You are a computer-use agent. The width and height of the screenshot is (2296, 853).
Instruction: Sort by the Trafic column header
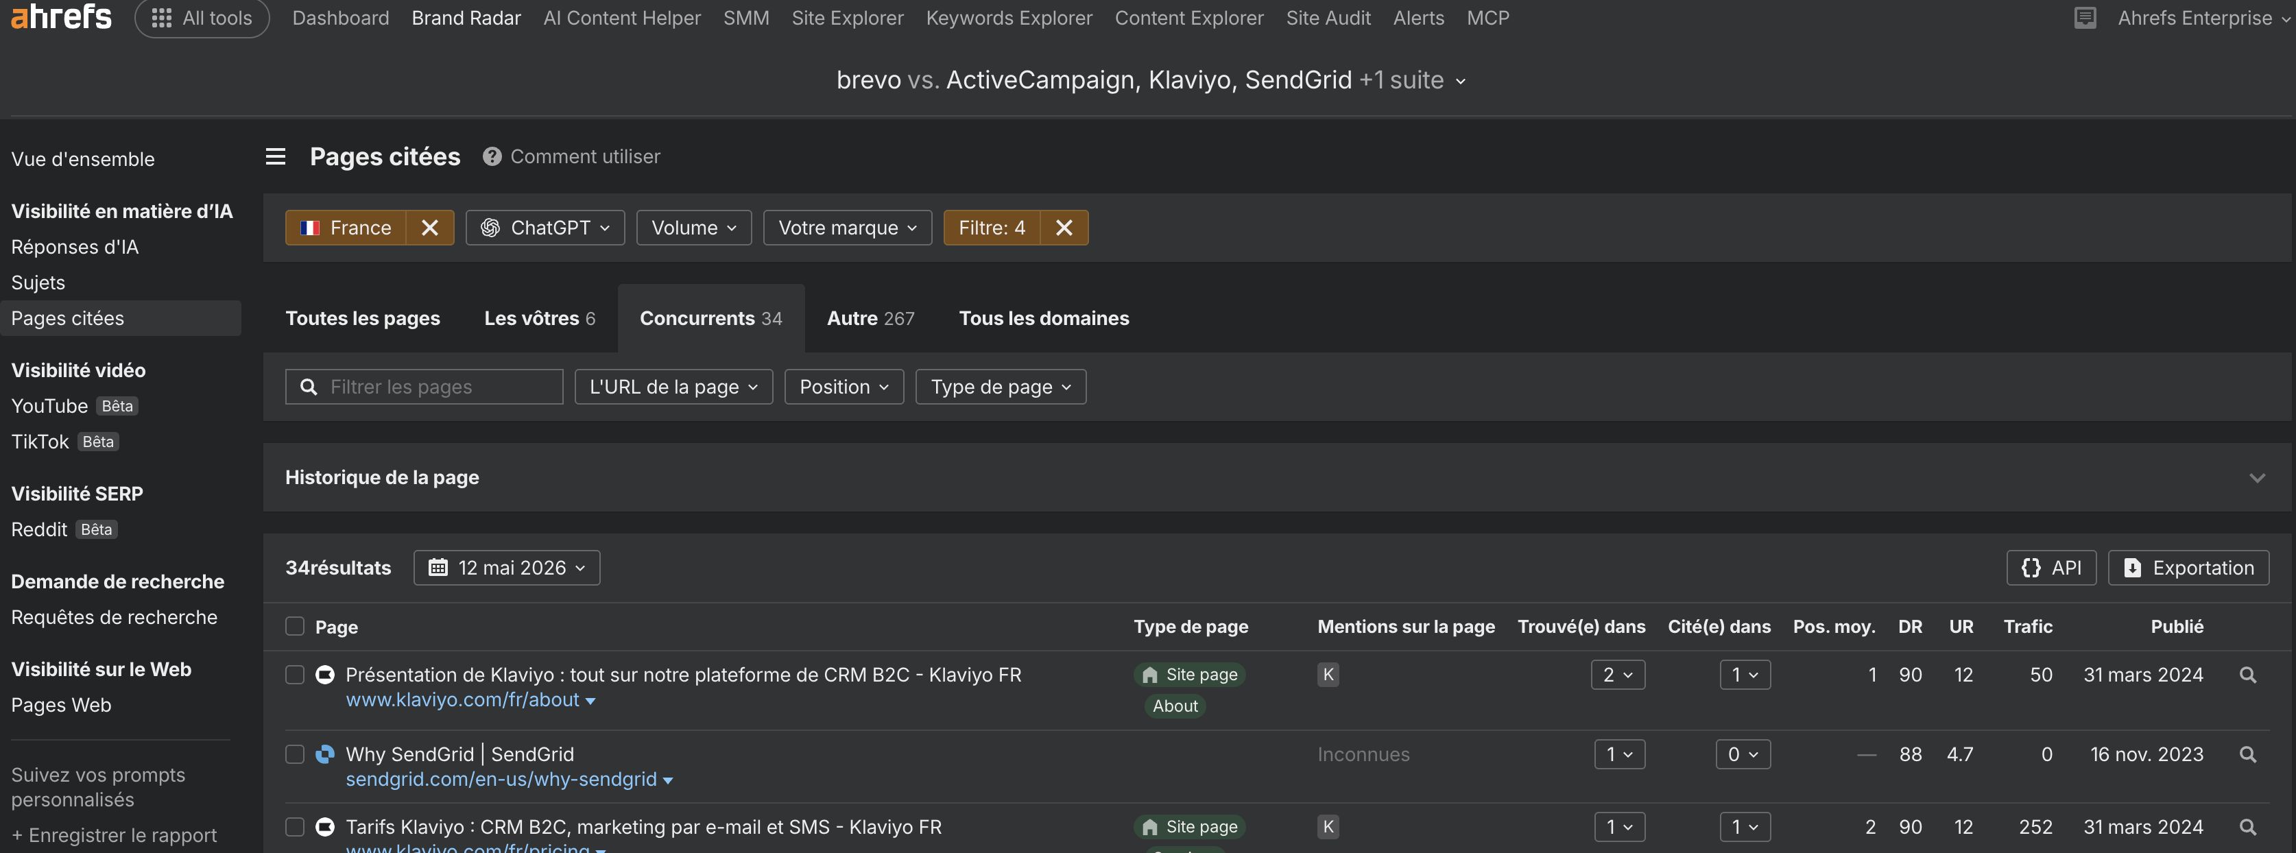(2028, 627)
